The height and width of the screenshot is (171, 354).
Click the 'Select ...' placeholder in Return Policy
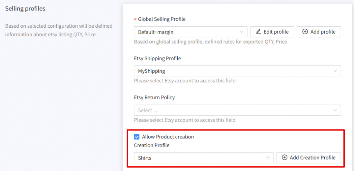coord(148,110)
